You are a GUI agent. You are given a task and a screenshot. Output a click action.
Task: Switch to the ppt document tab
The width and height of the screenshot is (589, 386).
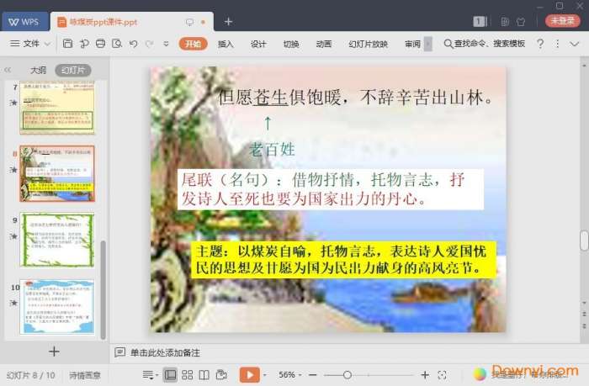(131, 22)
